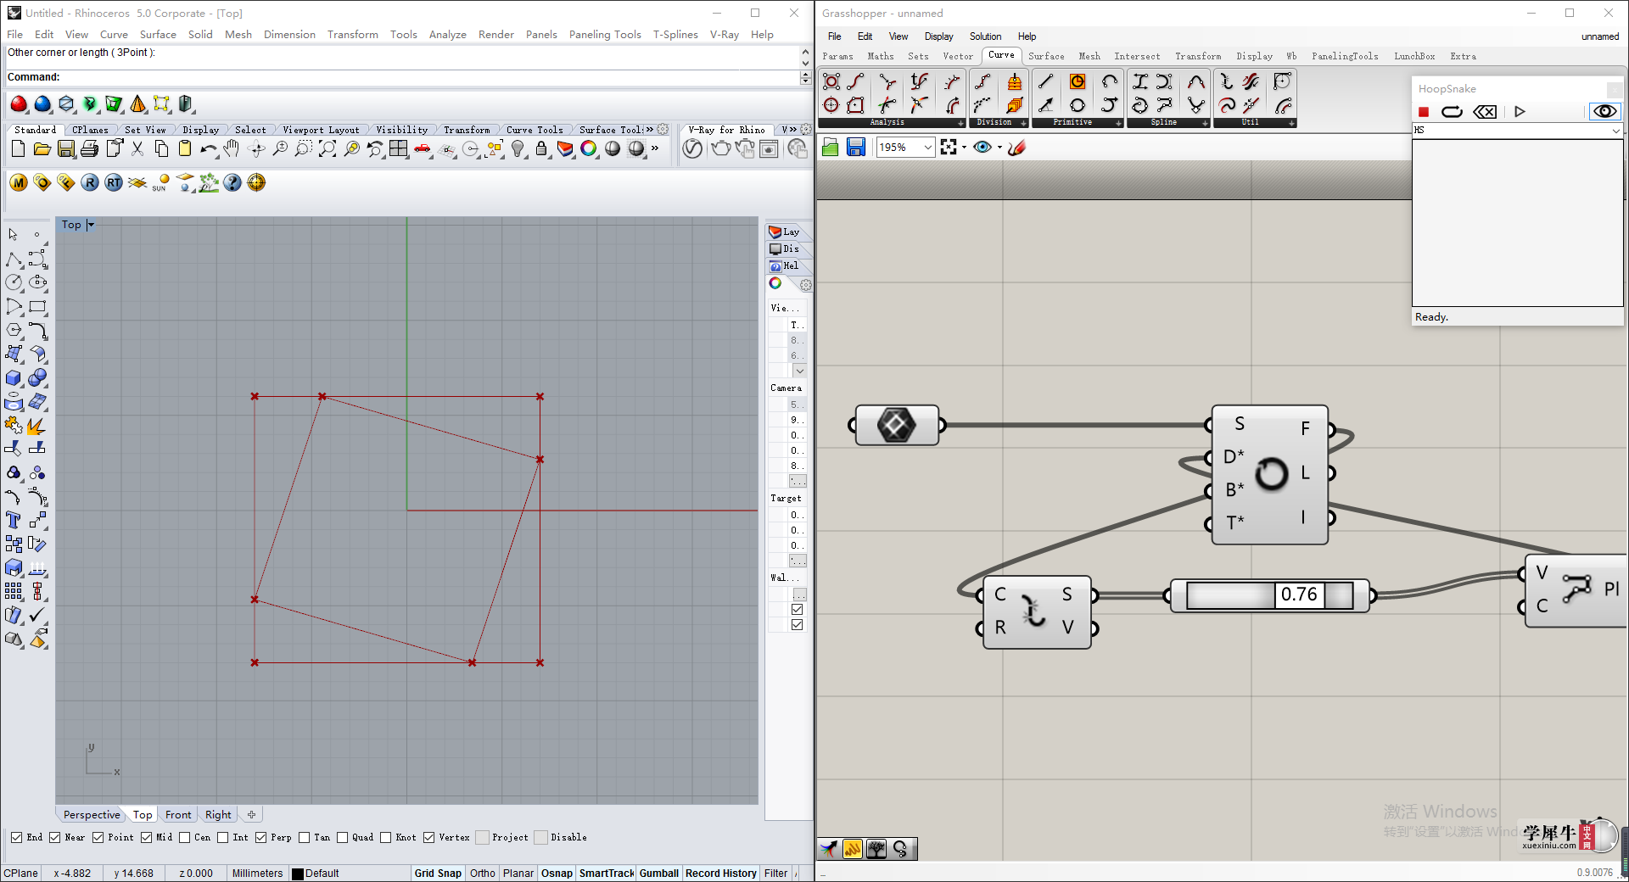
Task: Toggle the Near osnap checkbox
Action: (x=55, y=838)
